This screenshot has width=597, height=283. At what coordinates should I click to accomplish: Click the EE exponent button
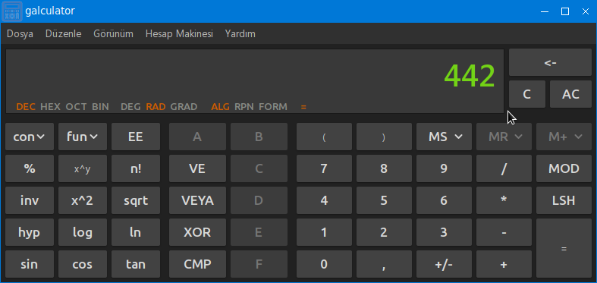click(136, 137)
